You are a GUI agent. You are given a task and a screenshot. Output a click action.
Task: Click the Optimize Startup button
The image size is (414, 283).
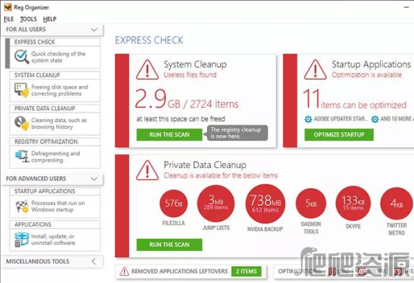[339, 134]
